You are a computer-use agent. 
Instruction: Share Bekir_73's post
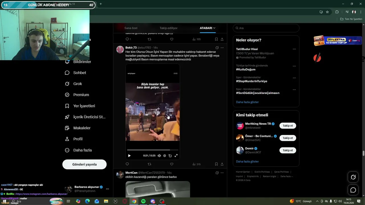(x=222, y=164)
